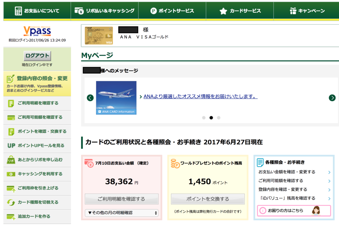Click the gift box icon for キャンペーン
The height and width of the screenshot is (226, 339).
(x=293, y=11)
